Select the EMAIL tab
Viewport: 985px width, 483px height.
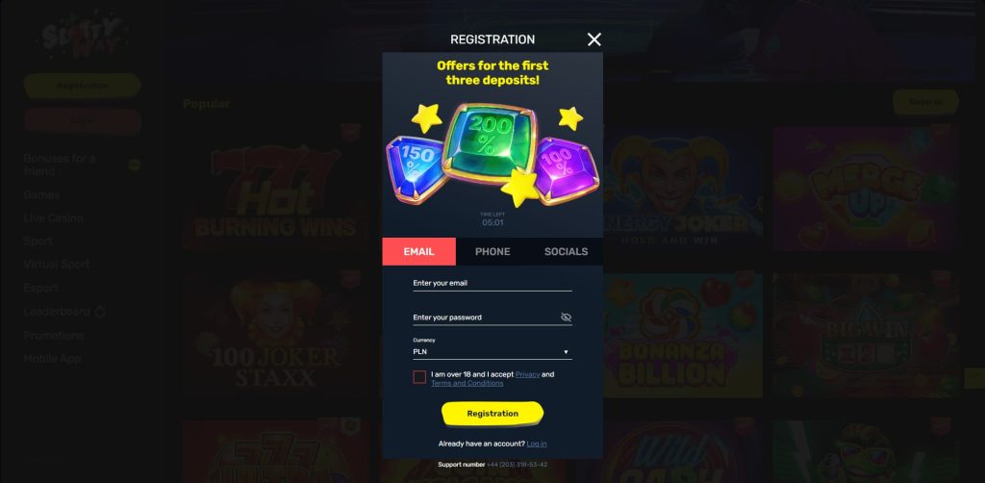tap(419, 251)
